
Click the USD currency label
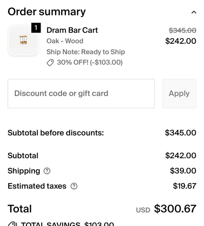click(x=143, y=210)
